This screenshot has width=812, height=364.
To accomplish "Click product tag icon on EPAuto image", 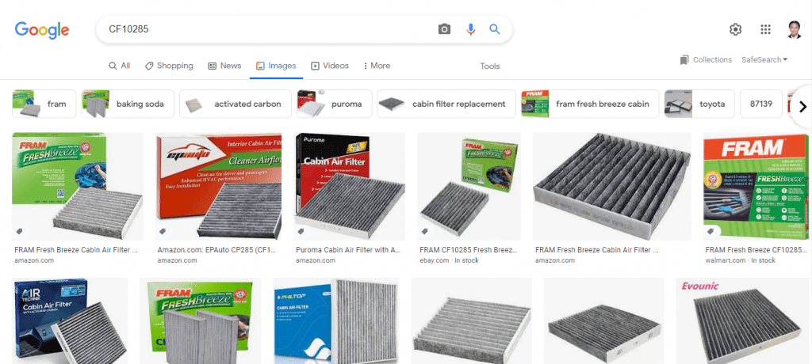I will (163, 231).
